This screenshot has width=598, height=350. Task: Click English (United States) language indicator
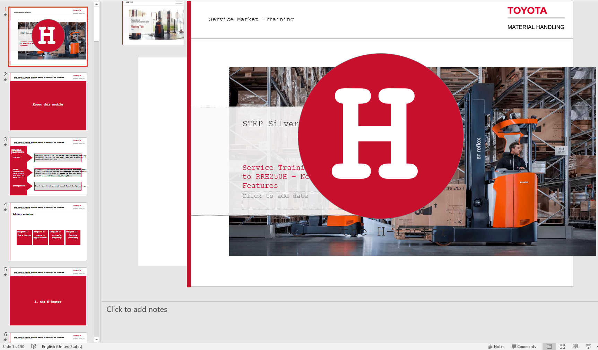pos(62,346)
